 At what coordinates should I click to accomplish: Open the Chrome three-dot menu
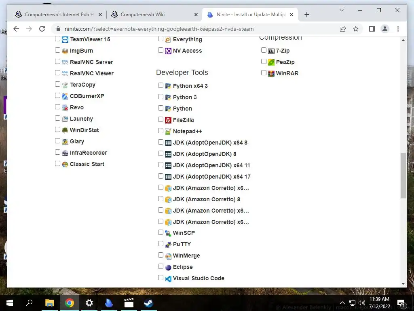398,29
